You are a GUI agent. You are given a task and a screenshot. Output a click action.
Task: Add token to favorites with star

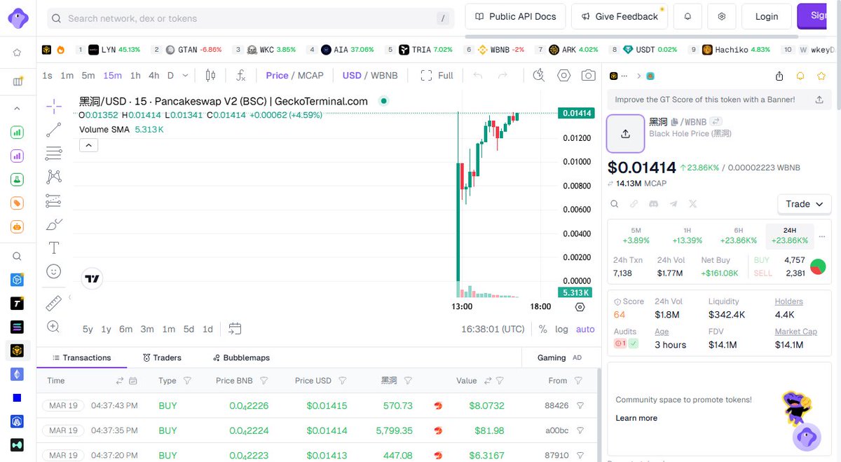click(821, 76)
